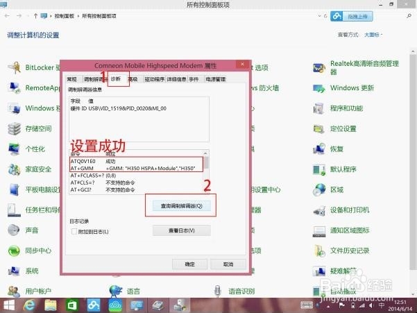Open 通知区域图标 notification area icons
417x313 pixels.
[x=341, y=230]
